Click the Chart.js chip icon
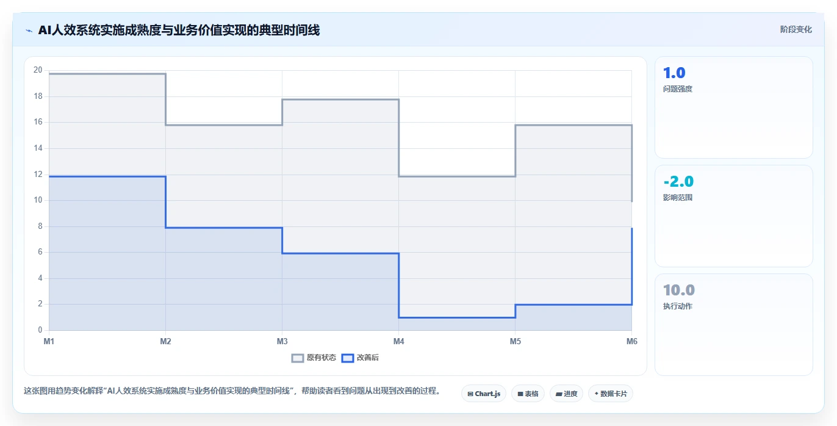 470,394
